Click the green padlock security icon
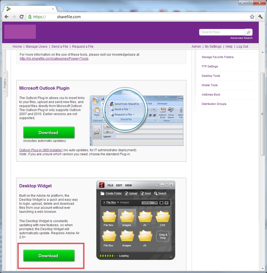 (x=30, y=17)
